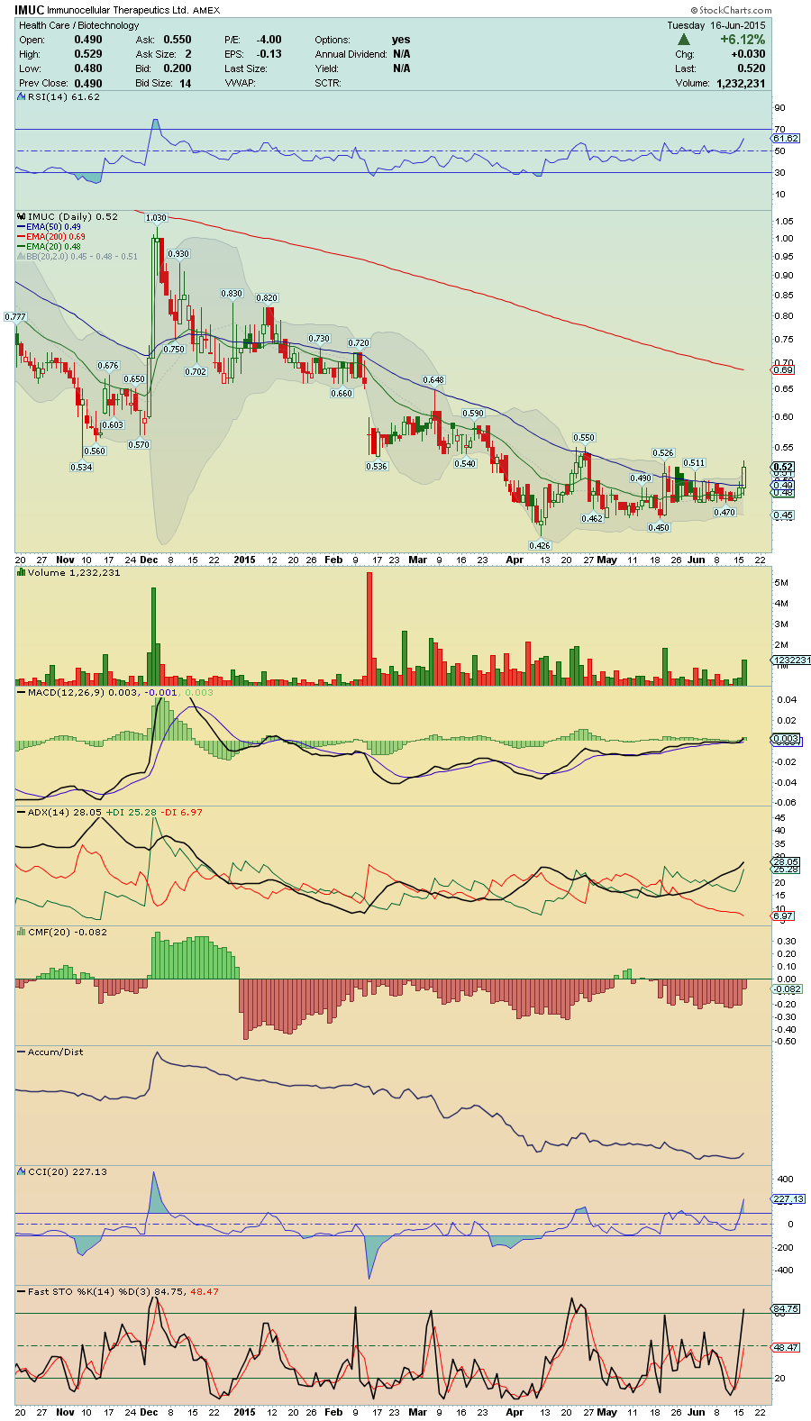Click the Low 0.480 value
This screenshot has height=1421, width=811.
click(88, 68)
